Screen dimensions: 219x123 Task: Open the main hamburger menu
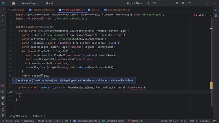tap(14, 3)
